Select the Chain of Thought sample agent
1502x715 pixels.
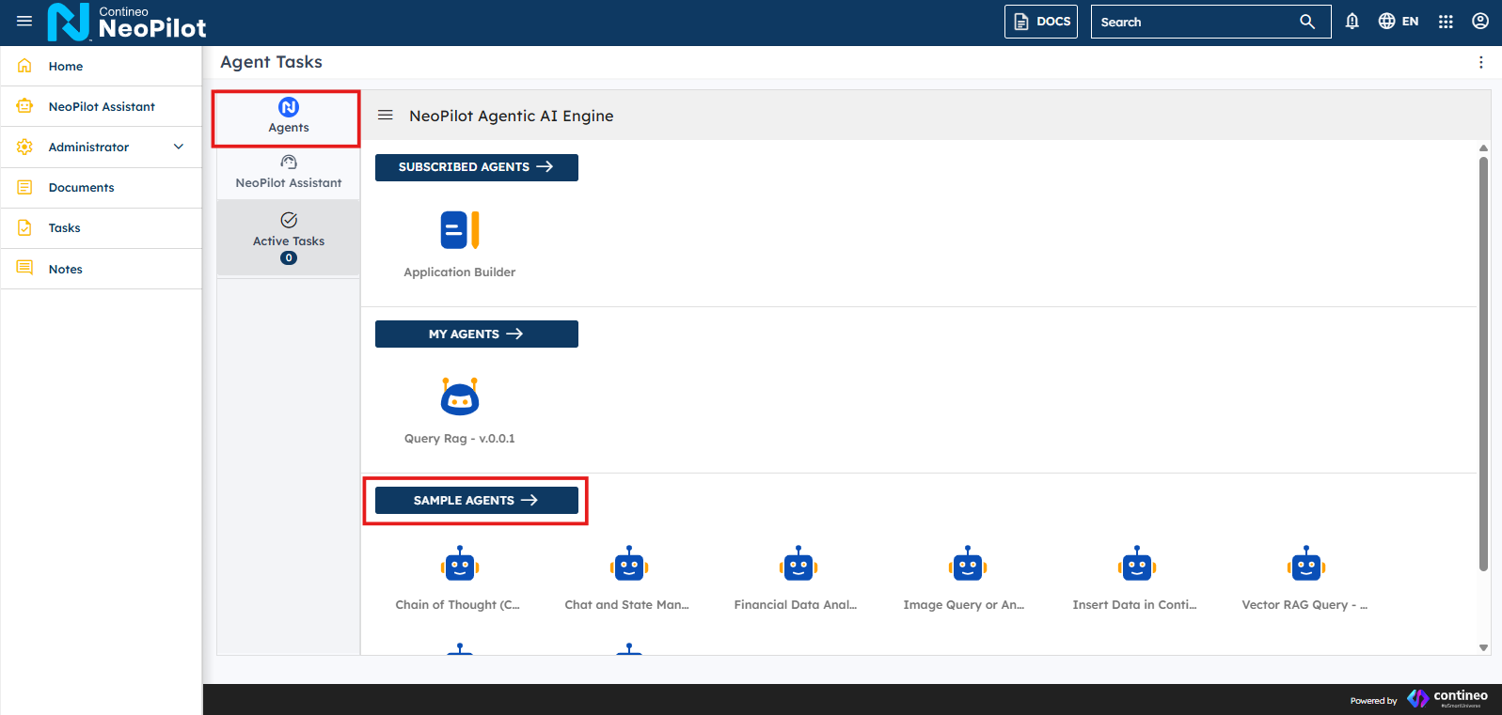pos(459,567)
